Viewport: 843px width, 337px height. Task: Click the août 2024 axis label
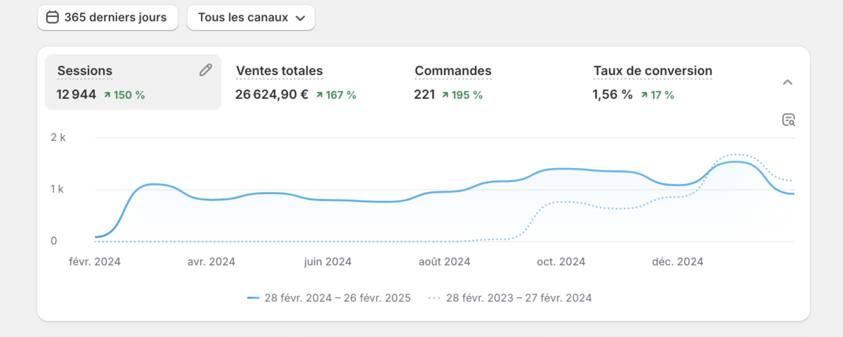(x=445, y=262)
